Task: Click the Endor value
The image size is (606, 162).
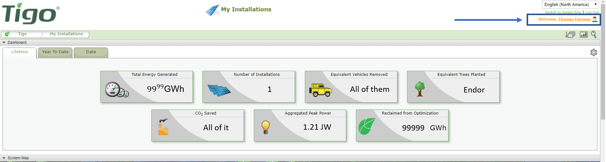Action: (x=474, y=90)
